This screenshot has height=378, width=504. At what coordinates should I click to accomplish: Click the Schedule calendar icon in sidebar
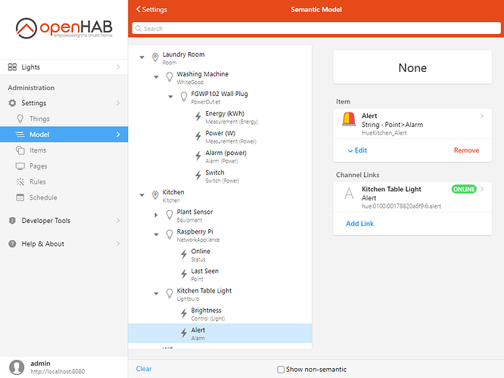pos(20,198)
